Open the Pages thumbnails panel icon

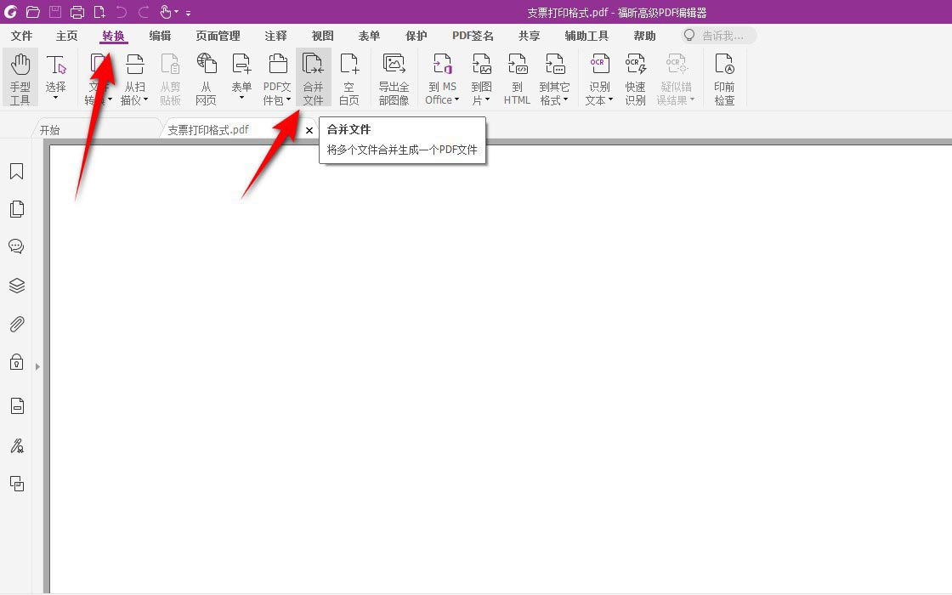pyautogui.click(x=16, y=209)
